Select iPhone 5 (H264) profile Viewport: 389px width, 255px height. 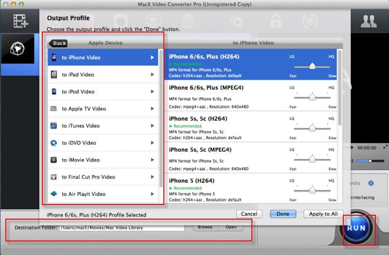pos(251,189)
